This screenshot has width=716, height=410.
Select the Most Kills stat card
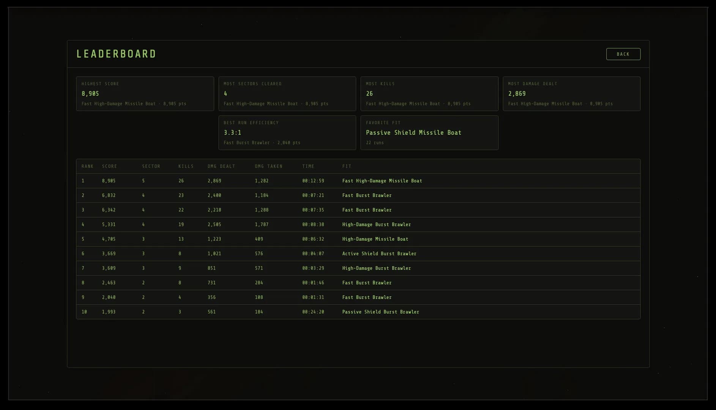click(429, 94)
